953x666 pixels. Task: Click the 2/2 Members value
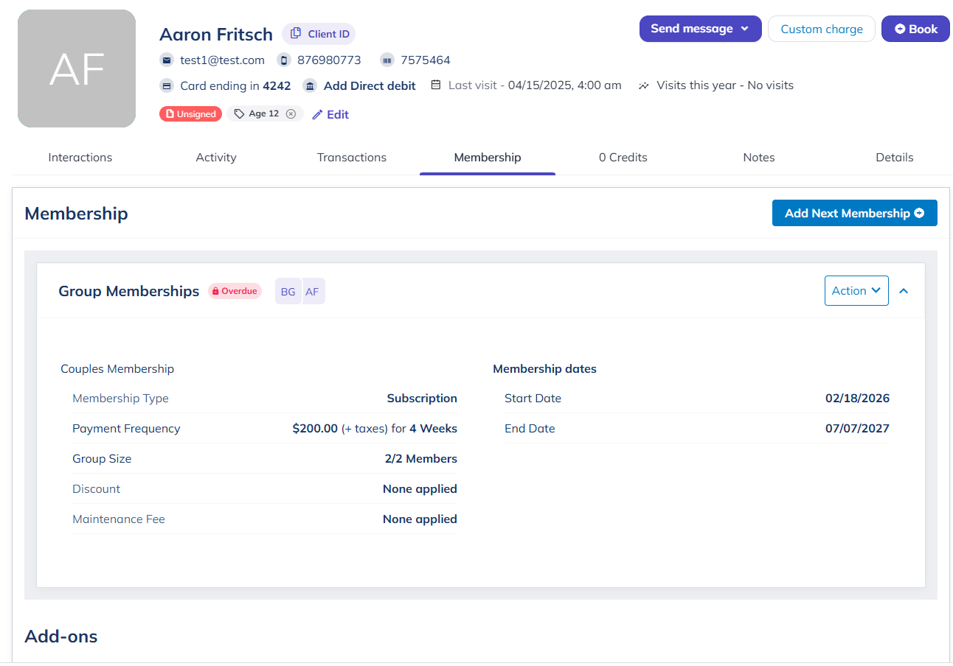click(421, 459)
